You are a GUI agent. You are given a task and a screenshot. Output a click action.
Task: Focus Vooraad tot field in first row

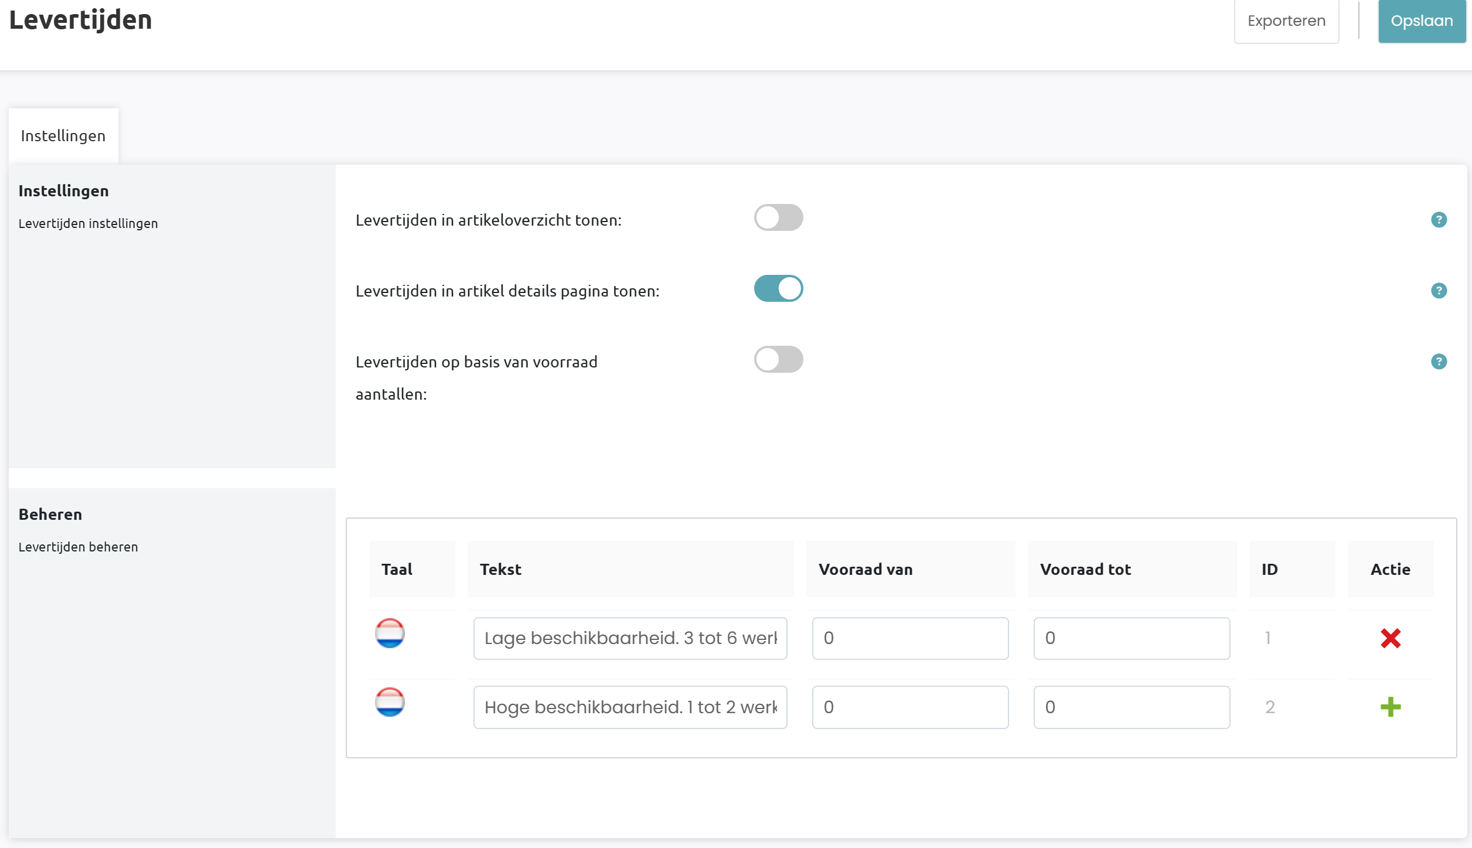(1132, 638)
